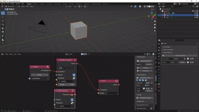Select Light object in outliner
The image size is (199, 112).
coord(167,17)
